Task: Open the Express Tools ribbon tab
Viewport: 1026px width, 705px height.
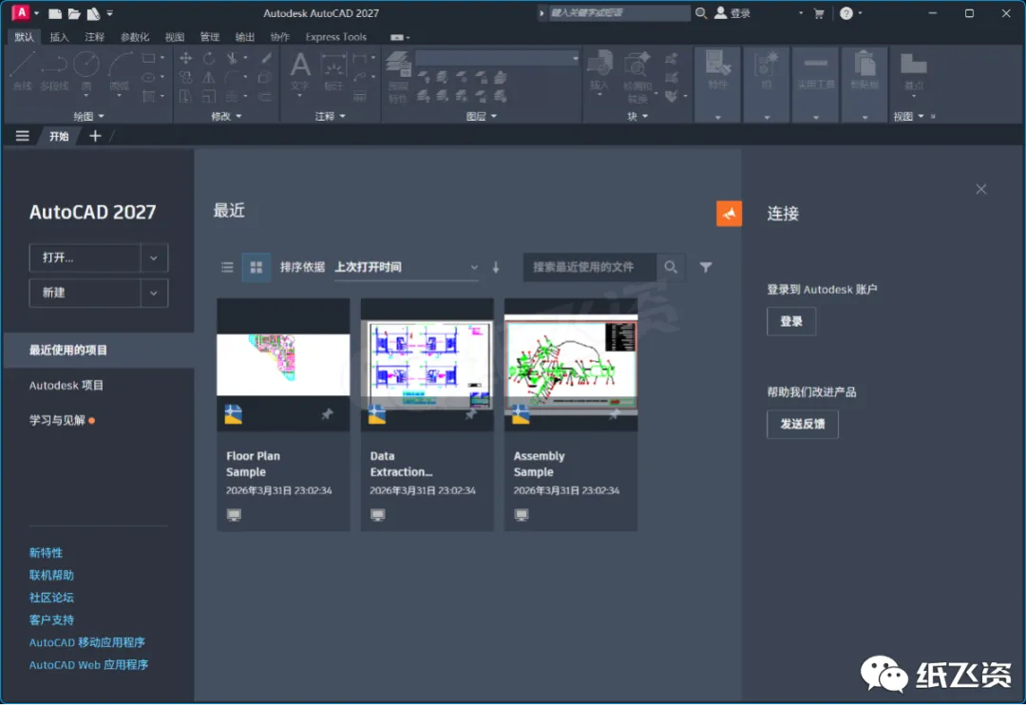Action: (x=335, y=37)
